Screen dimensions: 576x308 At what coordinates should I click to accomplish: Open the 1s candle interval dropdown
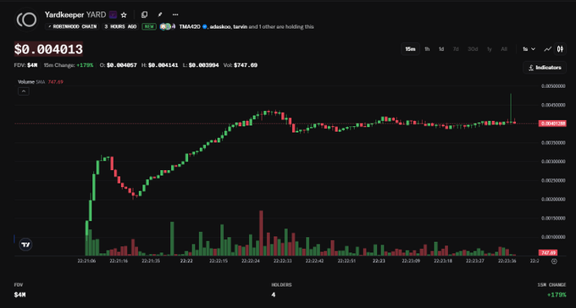point(529,49)
